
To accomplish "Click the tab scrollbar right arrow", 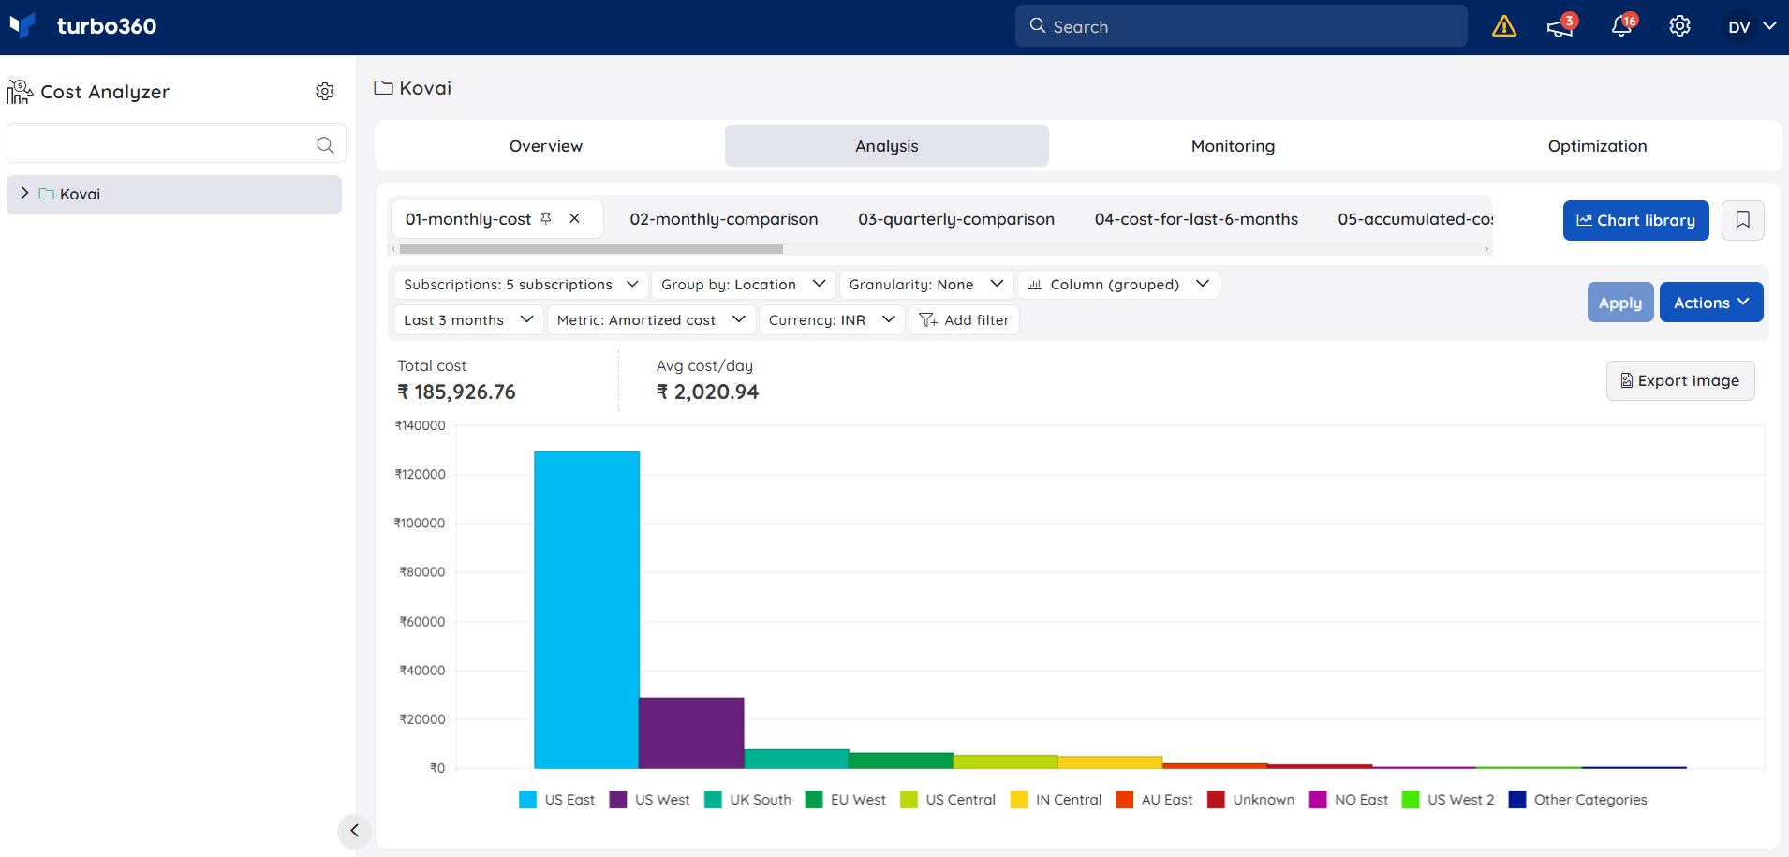I will (x=1486, y=249).
